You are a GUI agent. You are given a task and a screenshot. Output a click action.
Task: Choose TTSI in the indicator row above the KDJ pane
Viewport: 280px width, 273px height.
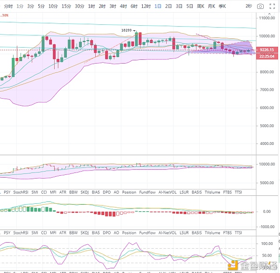coord(238,233)
